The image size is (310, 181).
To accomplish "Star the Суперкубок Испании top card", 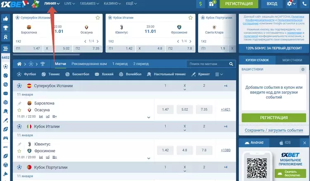I will click(98, 18).
